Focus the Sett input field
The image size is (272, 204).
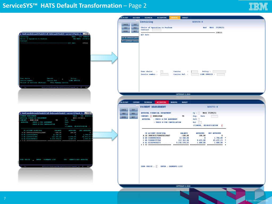click(x=199, y=119)
